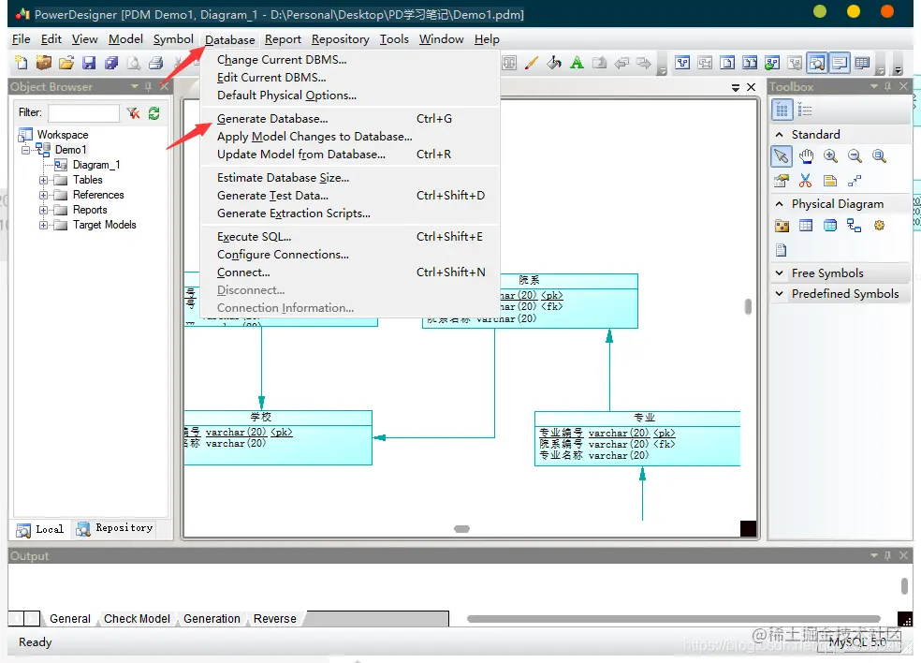Screen dimensions: 921x663
Task: Select the scissors Delete tool
Action: click(x=805, y=181)
